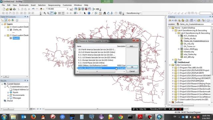This screenshot has height=120, width=213.
Task: Expand Inputs in Results panel
Action: (8, 92)
